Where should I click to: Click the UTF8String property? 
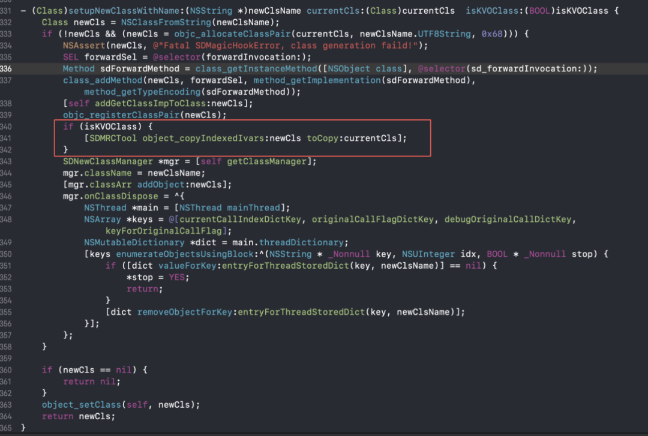[444, 34]
